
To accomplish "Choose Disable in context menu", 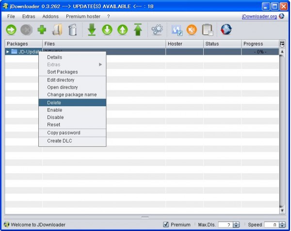I will tap(72, 117).
